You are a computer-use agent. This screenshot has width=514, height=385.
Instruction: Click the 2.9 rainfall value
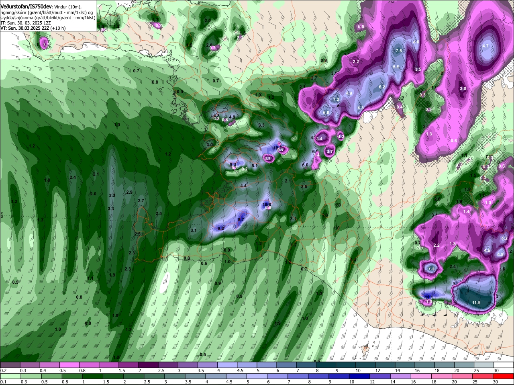[x=129, y=192]
